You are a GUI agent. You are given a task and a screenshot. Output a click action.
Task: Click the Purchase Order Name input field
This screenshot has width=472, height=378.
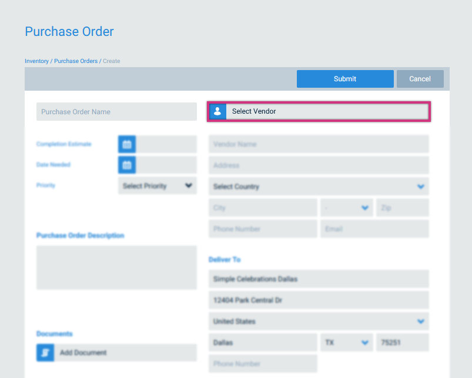pos(116,111)
